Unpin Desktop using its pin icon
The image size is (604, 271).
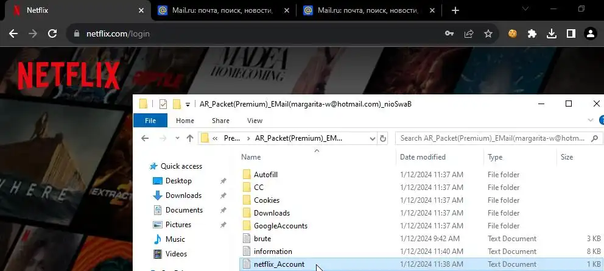point(223,181)
